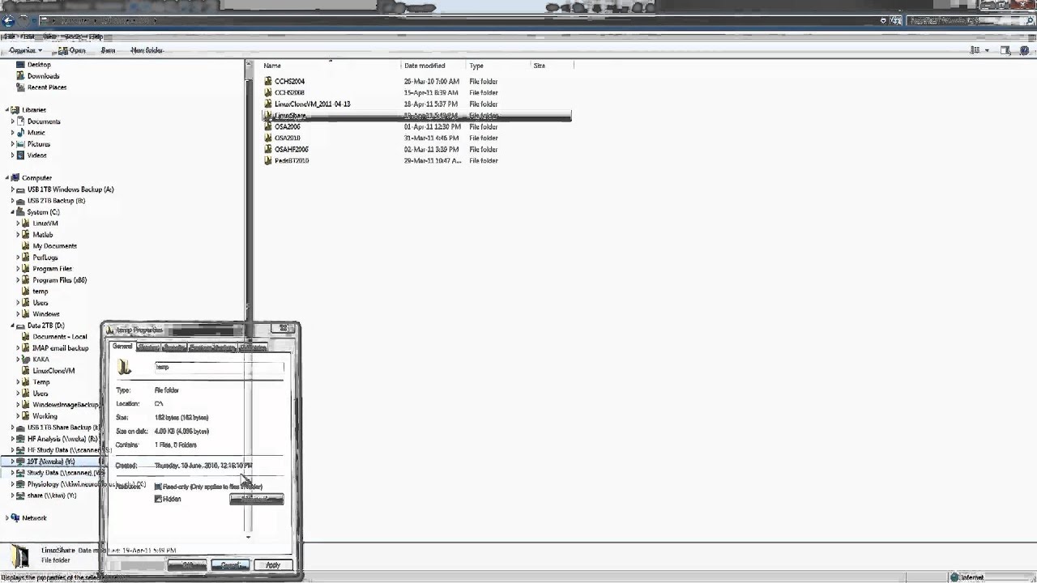Click the Downloads folder icon

pyautogui.click(x=20, y=76)
